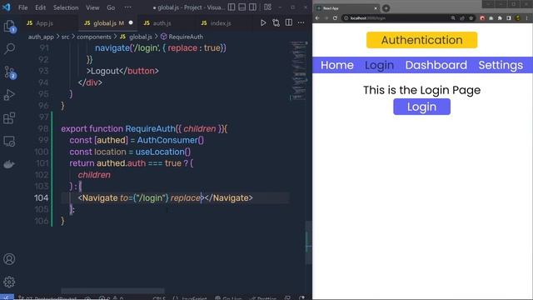Click the Logout text on line 93
This screenshot has width=533, height=300.
pyautogui.click(x=105, y=71)
